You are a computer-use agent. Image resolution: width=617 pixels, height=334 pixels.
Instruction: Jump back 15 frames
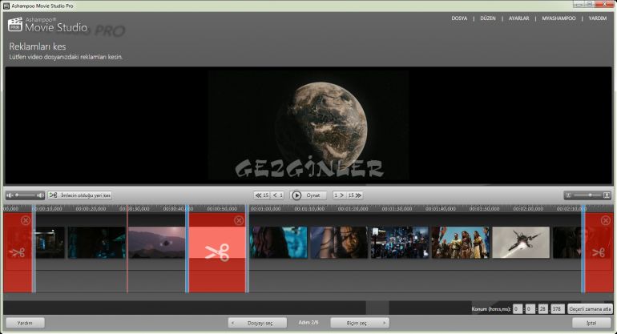(262, 195)
